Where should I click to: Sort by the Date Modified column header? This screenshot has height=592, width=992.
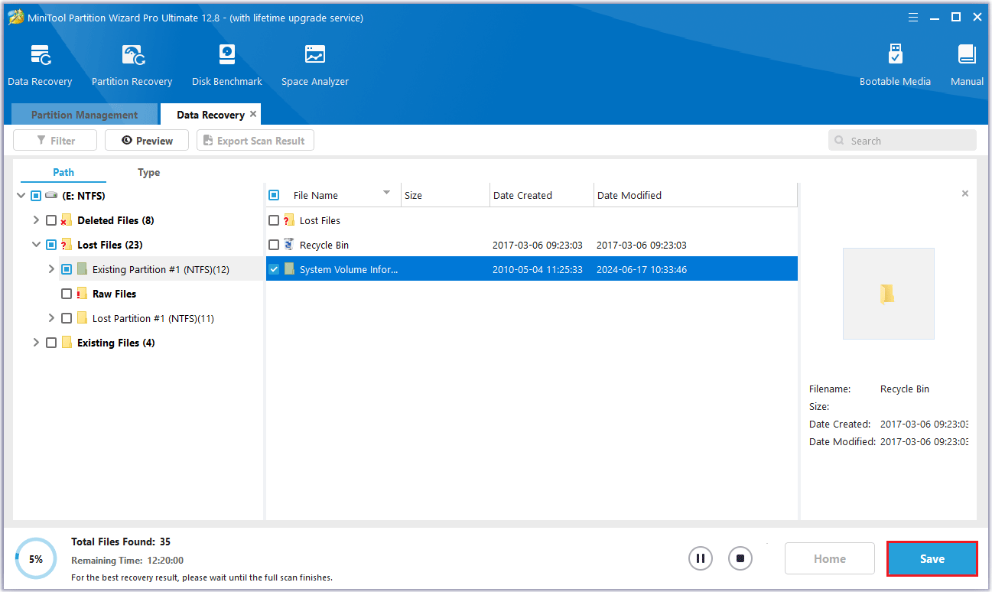click(x=694, y=195)
